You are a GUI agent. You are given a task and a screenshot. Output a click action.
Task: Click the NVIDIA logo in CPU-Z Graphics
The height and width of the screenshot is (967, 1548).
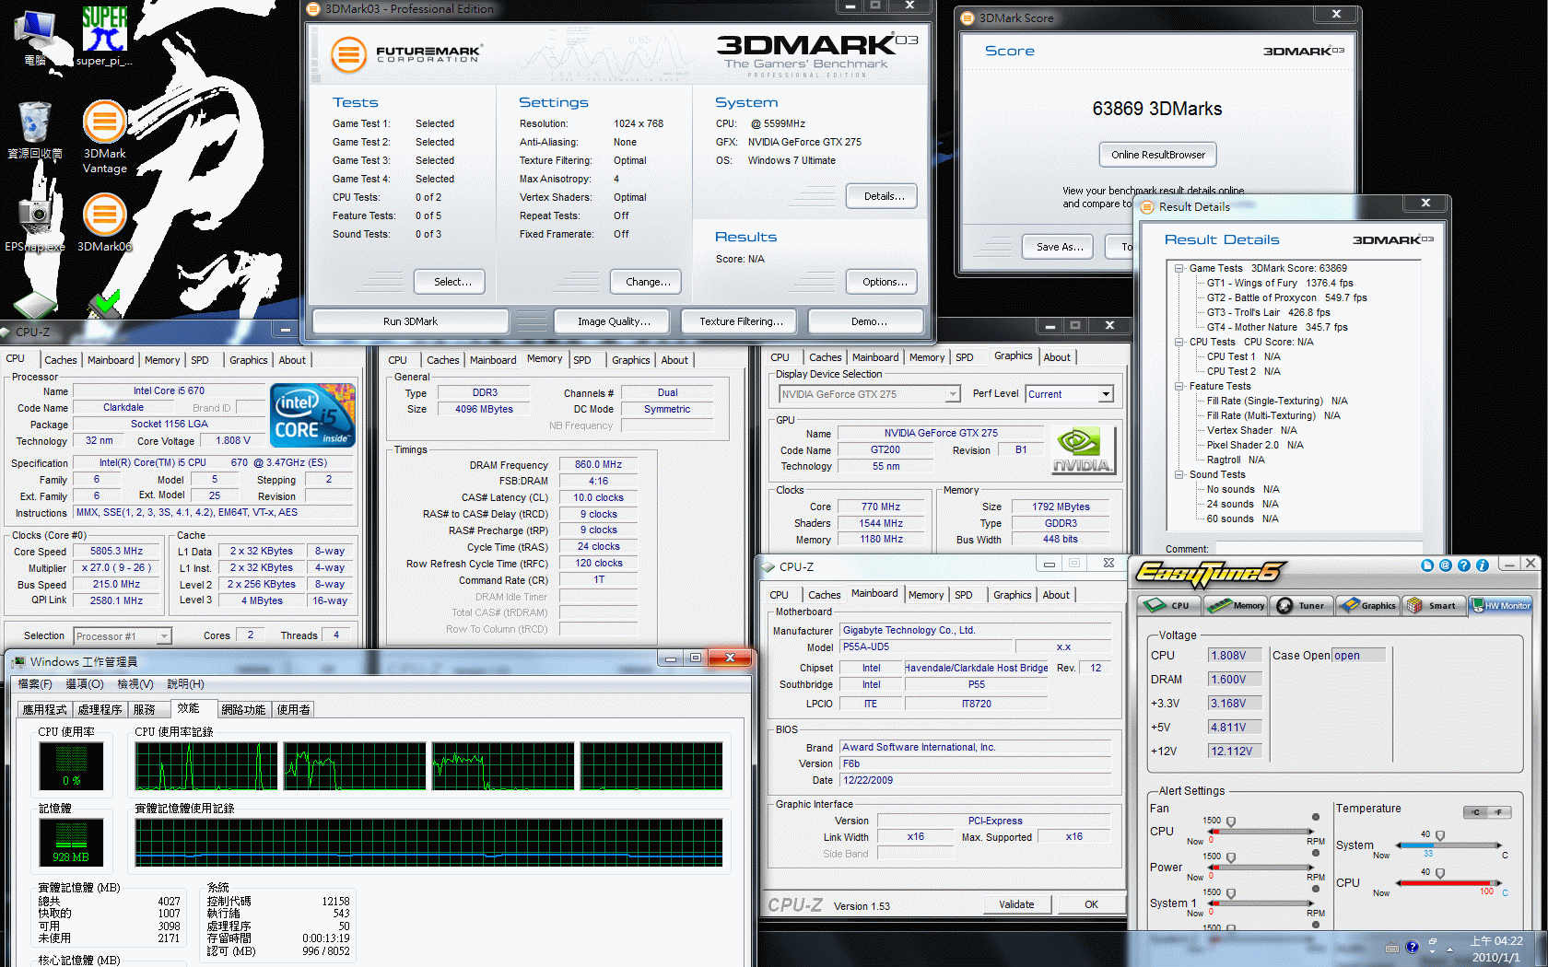[x=1083, y=450]
